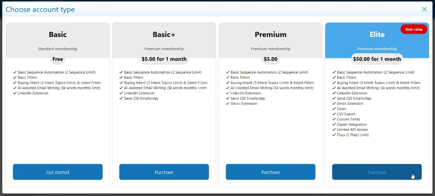
Task: Click the Elite plan heading
Action: 377,35
